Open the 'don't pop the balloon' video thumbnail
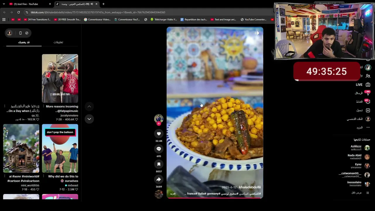 (60, 148)
